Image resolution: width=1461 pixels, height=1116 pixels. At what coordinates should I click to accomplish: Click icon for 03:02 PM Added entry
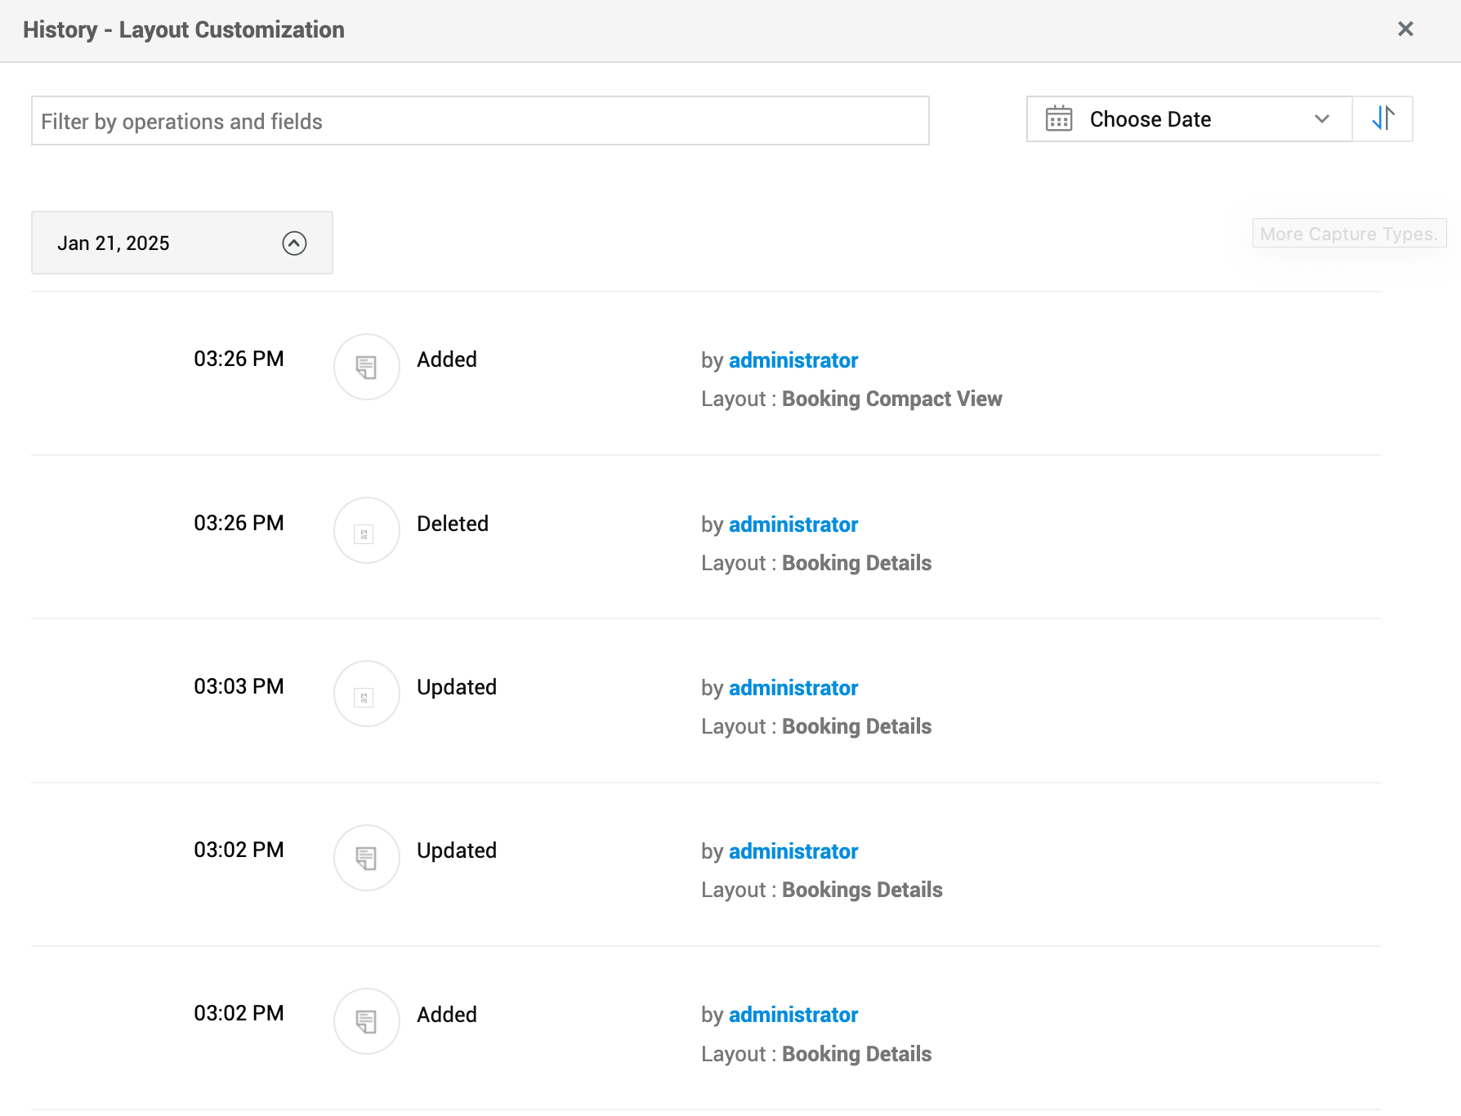pos(367,1021)
